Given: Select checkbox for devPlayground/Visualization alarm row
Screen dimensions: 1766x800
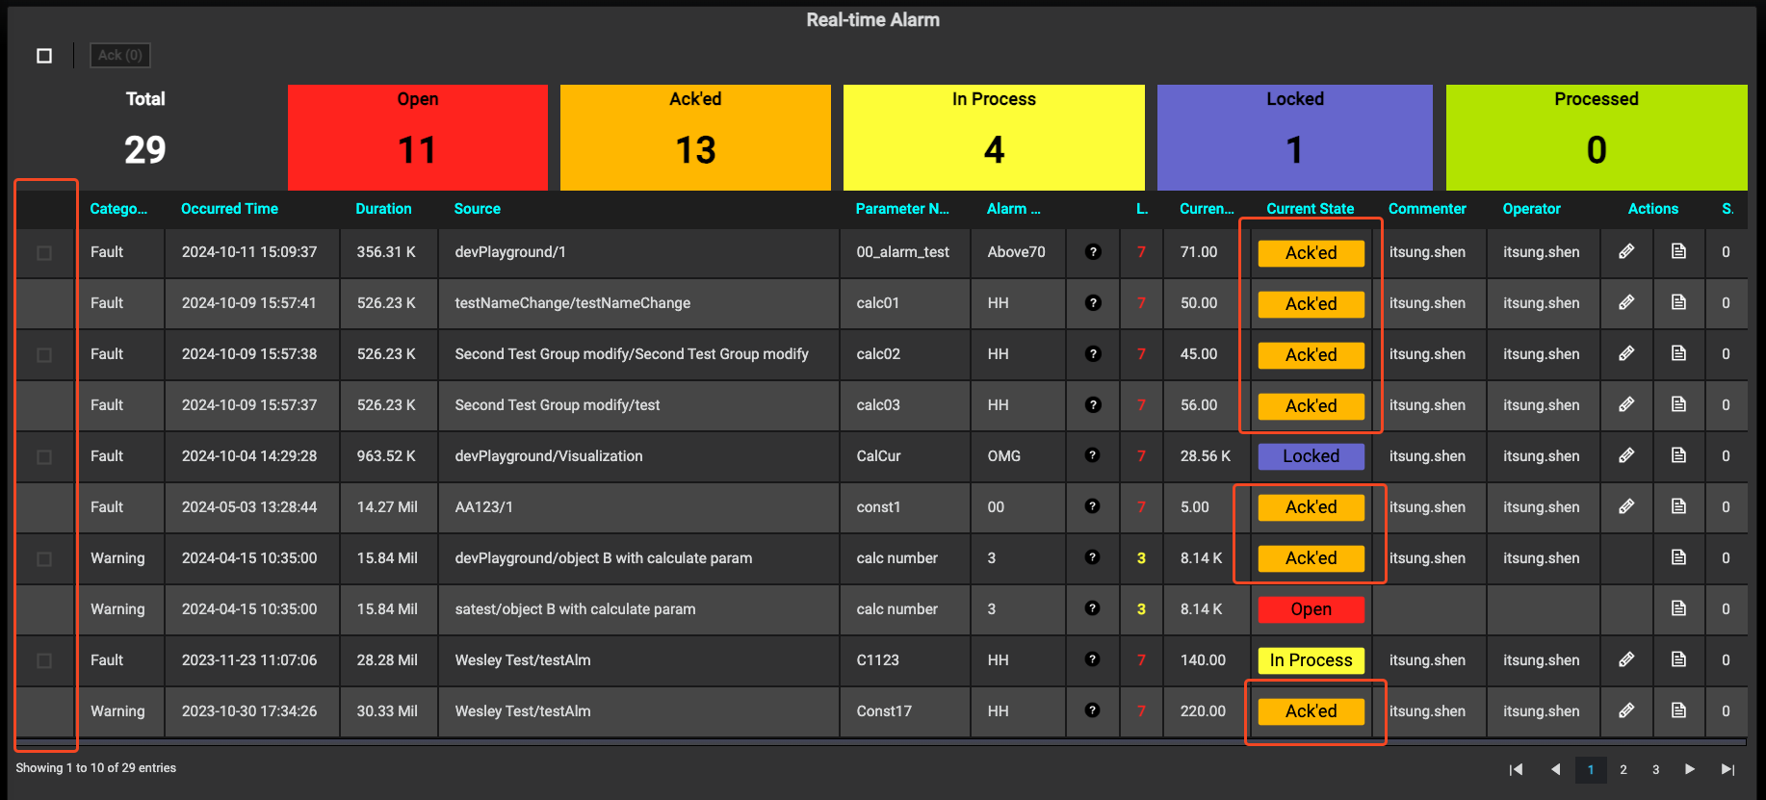Looking at the screenshot, I should coord(44,457).
